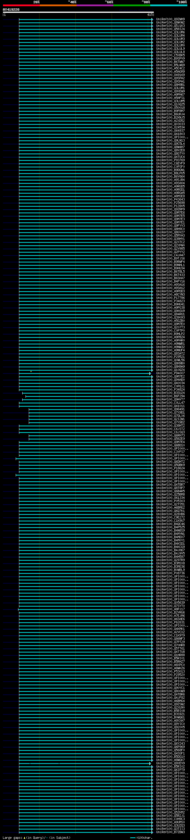Open hit UniRef100_Q03033

click(170, 124)
